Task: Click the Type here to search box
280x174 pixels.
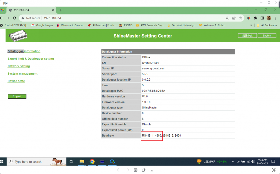Action: 36,161
